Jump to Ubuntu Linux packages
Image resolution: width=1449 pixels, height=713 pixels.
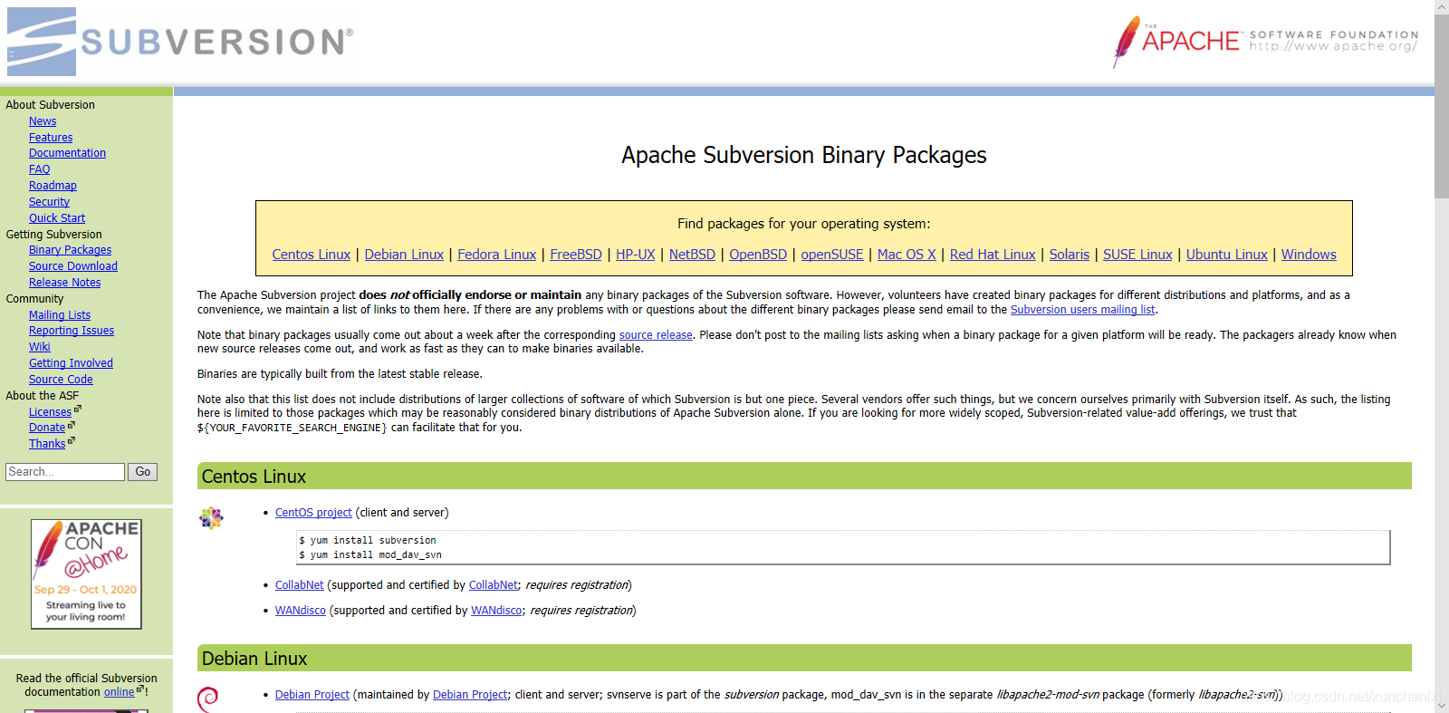tap(1227, 255)
